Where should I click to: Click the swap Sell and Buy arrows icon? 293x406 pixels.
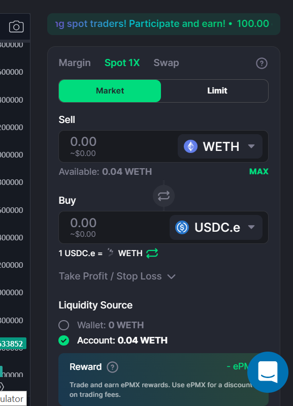point(164,196)
